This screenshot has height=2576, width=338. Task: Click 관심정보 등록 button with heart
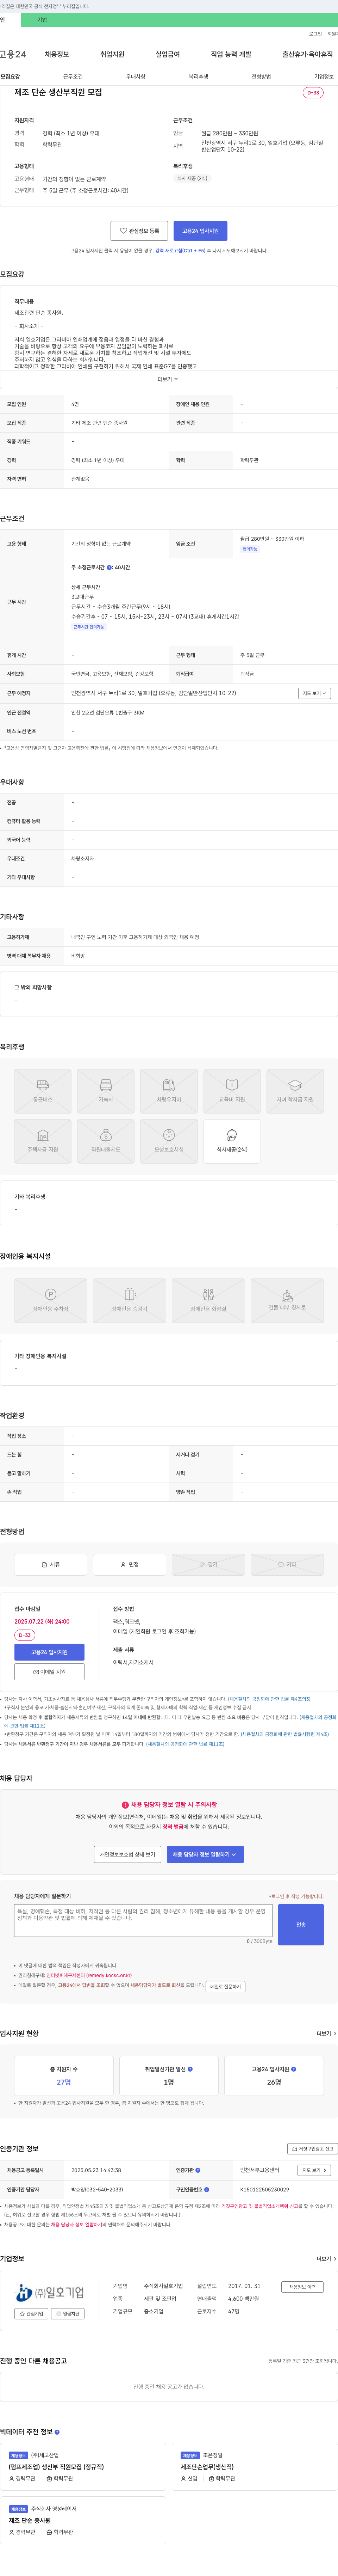click(x=139, y=231)
